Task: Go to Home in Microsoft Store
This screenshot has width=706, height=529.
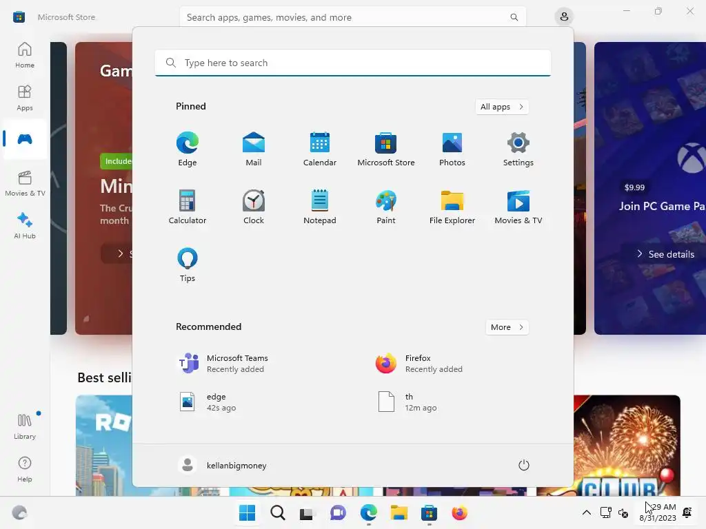Action: pos(25,55)
